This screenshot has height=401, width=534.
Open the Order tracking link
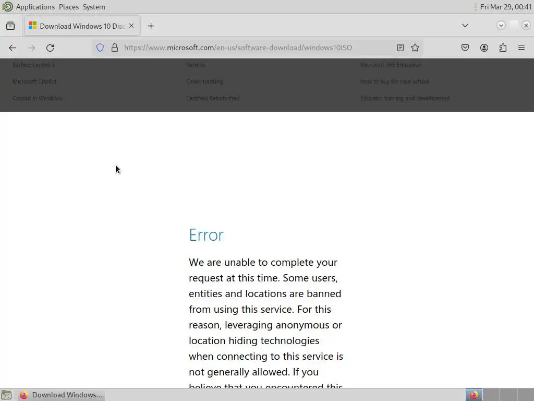(x=204, y=81)
